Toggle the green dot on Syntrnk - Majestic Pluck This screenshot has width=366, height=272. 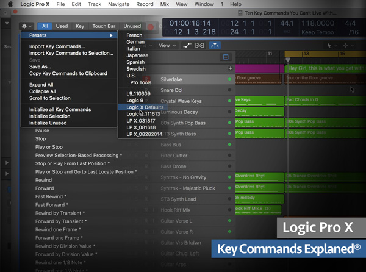(x=229, y=188)
